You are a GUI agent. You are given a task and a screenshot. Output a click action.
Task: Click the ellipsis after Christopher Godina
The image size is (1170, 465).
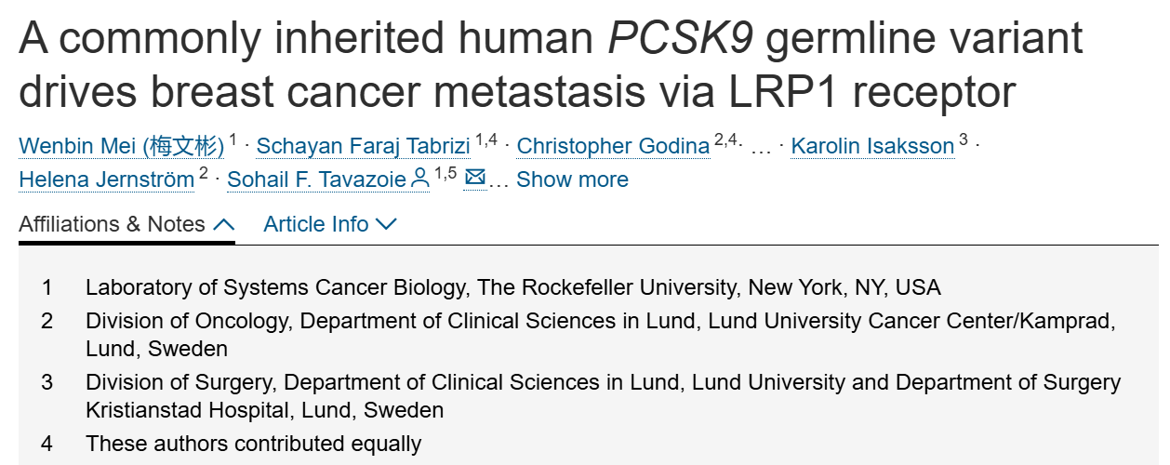760,149
